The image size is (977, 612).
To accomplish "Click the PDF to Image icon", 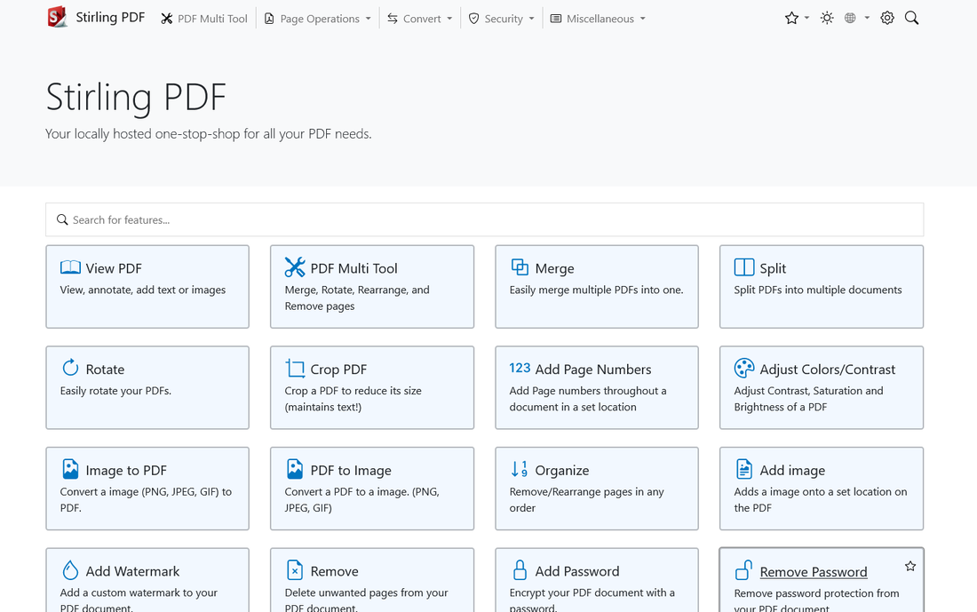I will (295, 469).
